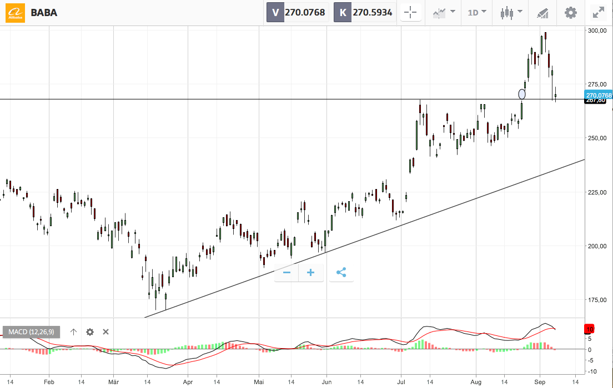Click the 270,0768 current price tag
This screenshot has width=613, height=388.
point(599,95)
